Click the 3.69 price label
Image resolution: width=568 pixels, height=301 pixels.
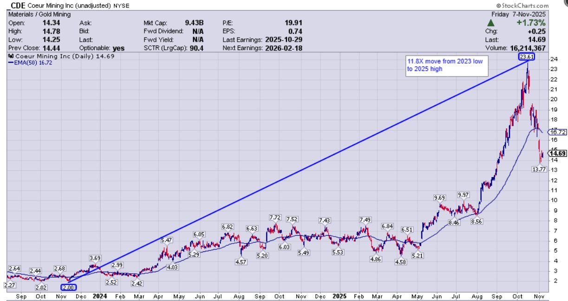tap(95, 258)
